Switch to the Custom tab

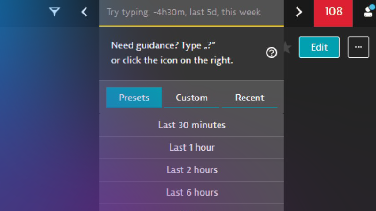192,98
